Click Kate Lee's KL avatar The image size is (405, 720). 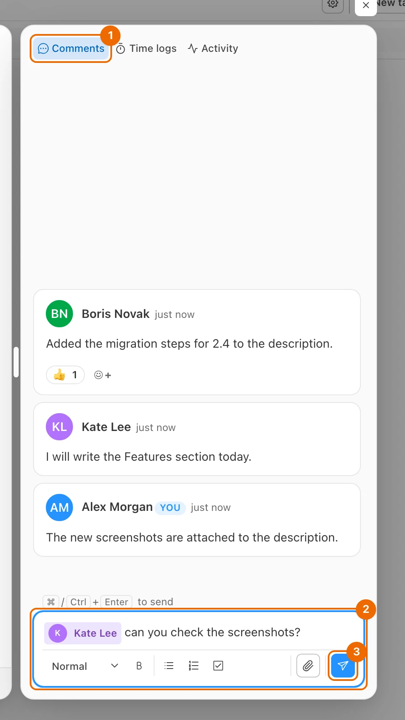click(59, 427)
